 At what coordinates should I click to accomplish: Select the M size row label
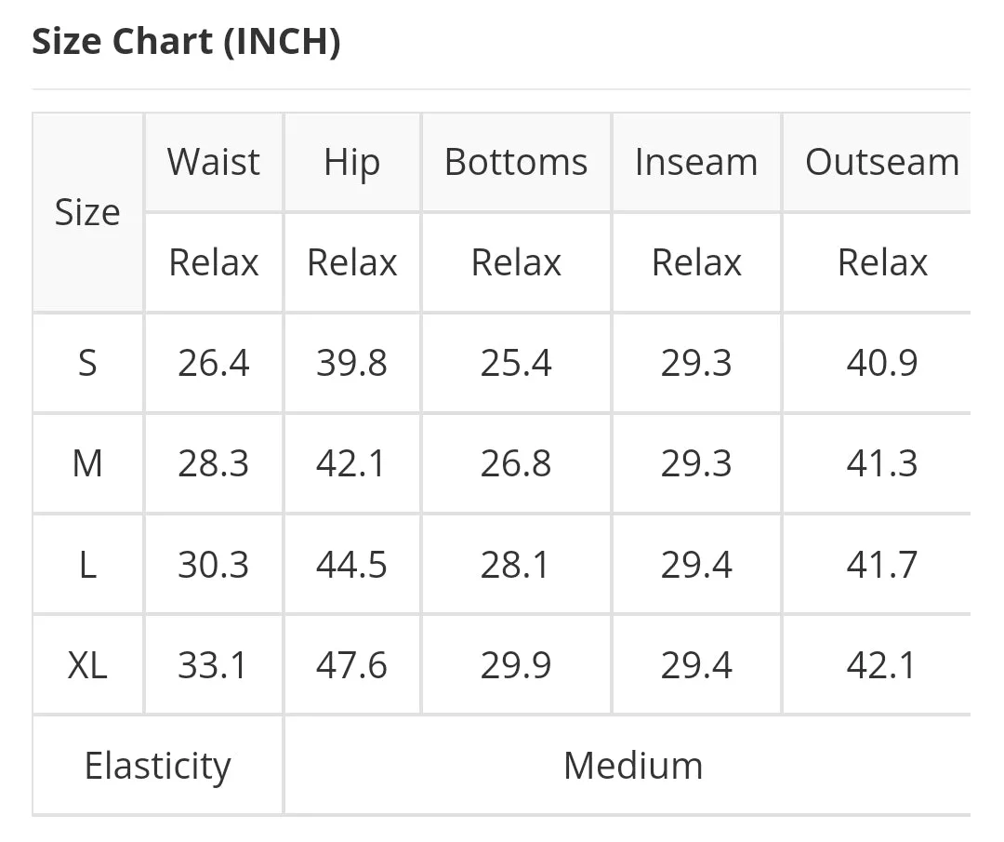(x=87, y=463)
